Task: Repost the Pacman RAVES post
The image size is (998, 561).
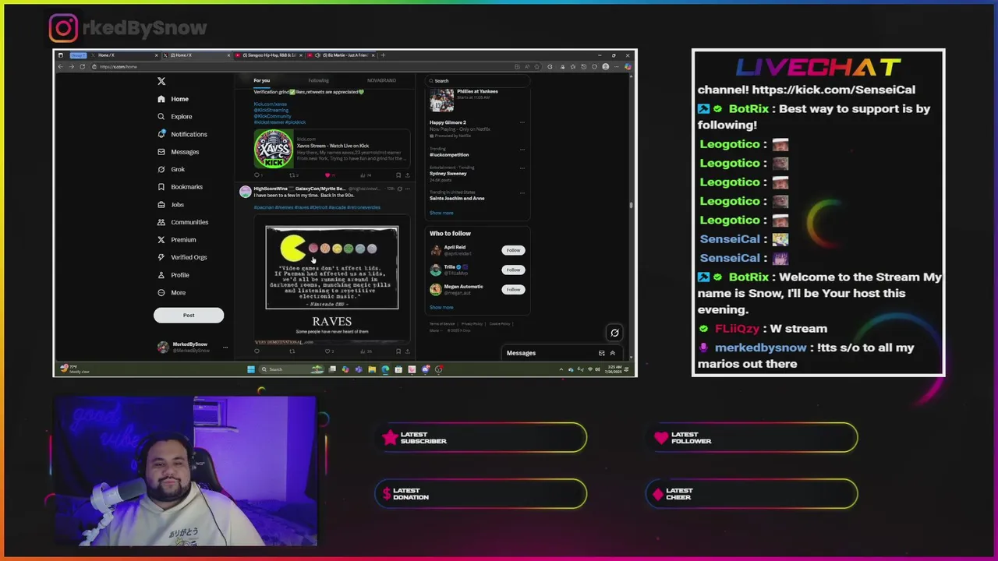Action: [292, 351]
